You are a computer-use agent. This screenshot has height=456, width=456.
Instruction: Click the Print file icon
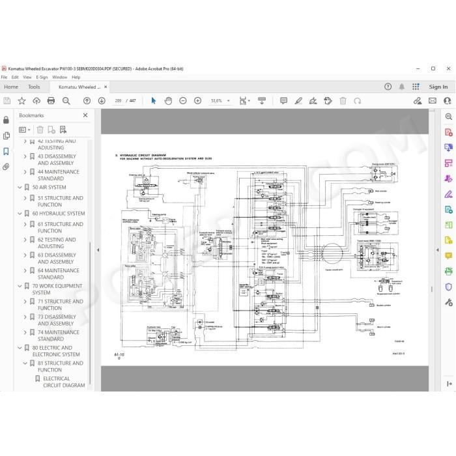point(51,100)
